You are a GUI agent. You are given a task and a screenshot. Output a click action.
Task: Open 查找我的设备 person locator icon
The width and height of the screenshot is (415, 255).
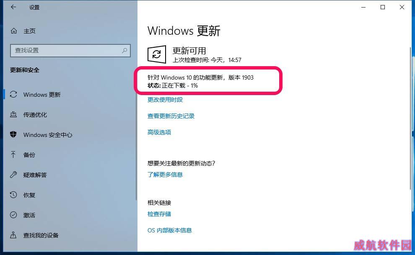click(x=13, y=235)
